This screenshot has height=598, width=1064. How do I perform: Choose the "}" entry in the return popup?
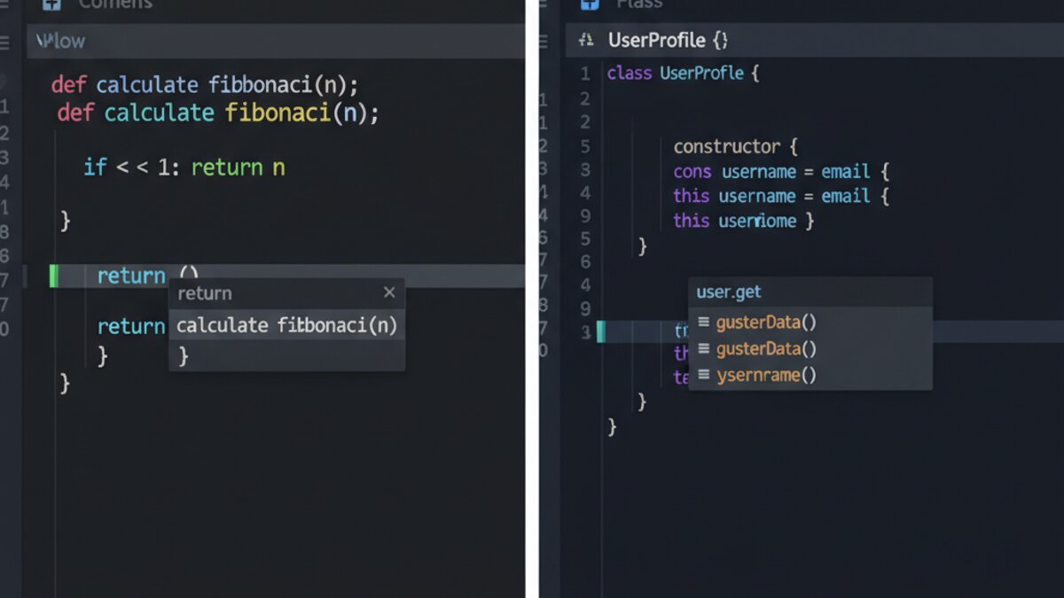286,355
